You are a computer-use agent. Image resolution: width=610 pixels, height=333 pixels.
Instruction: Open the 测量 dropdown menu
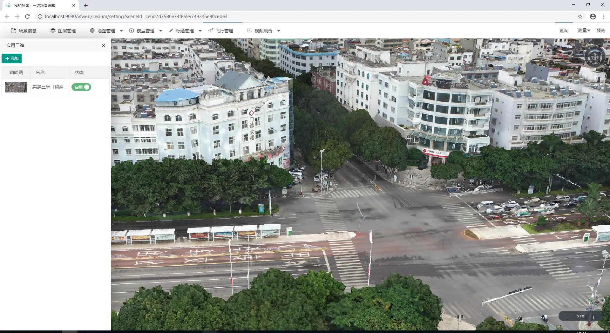pos(584,31)
